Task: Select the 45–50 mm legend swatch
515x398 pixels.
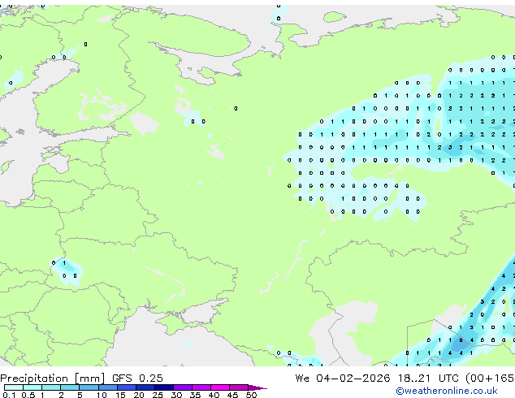Action: (239, 387)
